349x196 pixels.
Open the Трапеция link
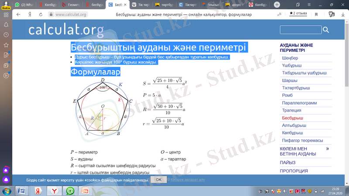[x=291, y=110]
